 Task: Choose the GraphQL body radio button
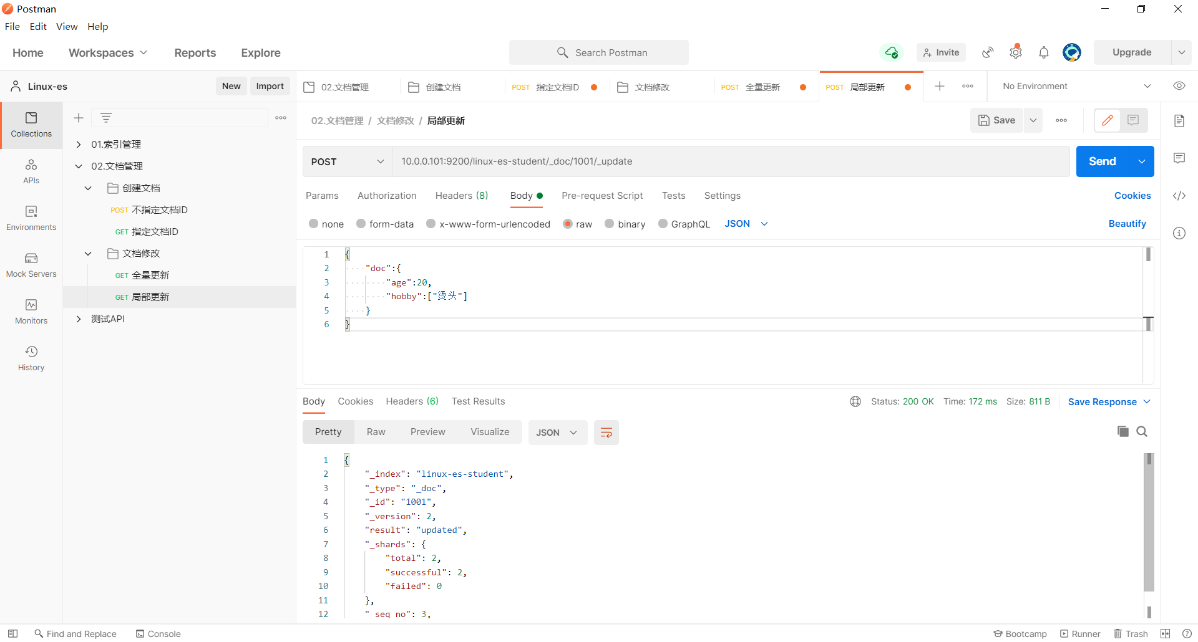pos(663,224)
